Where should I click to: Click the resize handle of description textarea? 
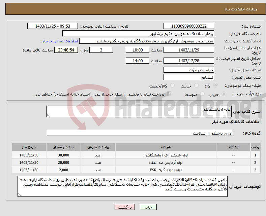pos(48,115)
